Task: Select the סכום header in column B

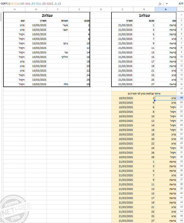Action: coord(144,21)
